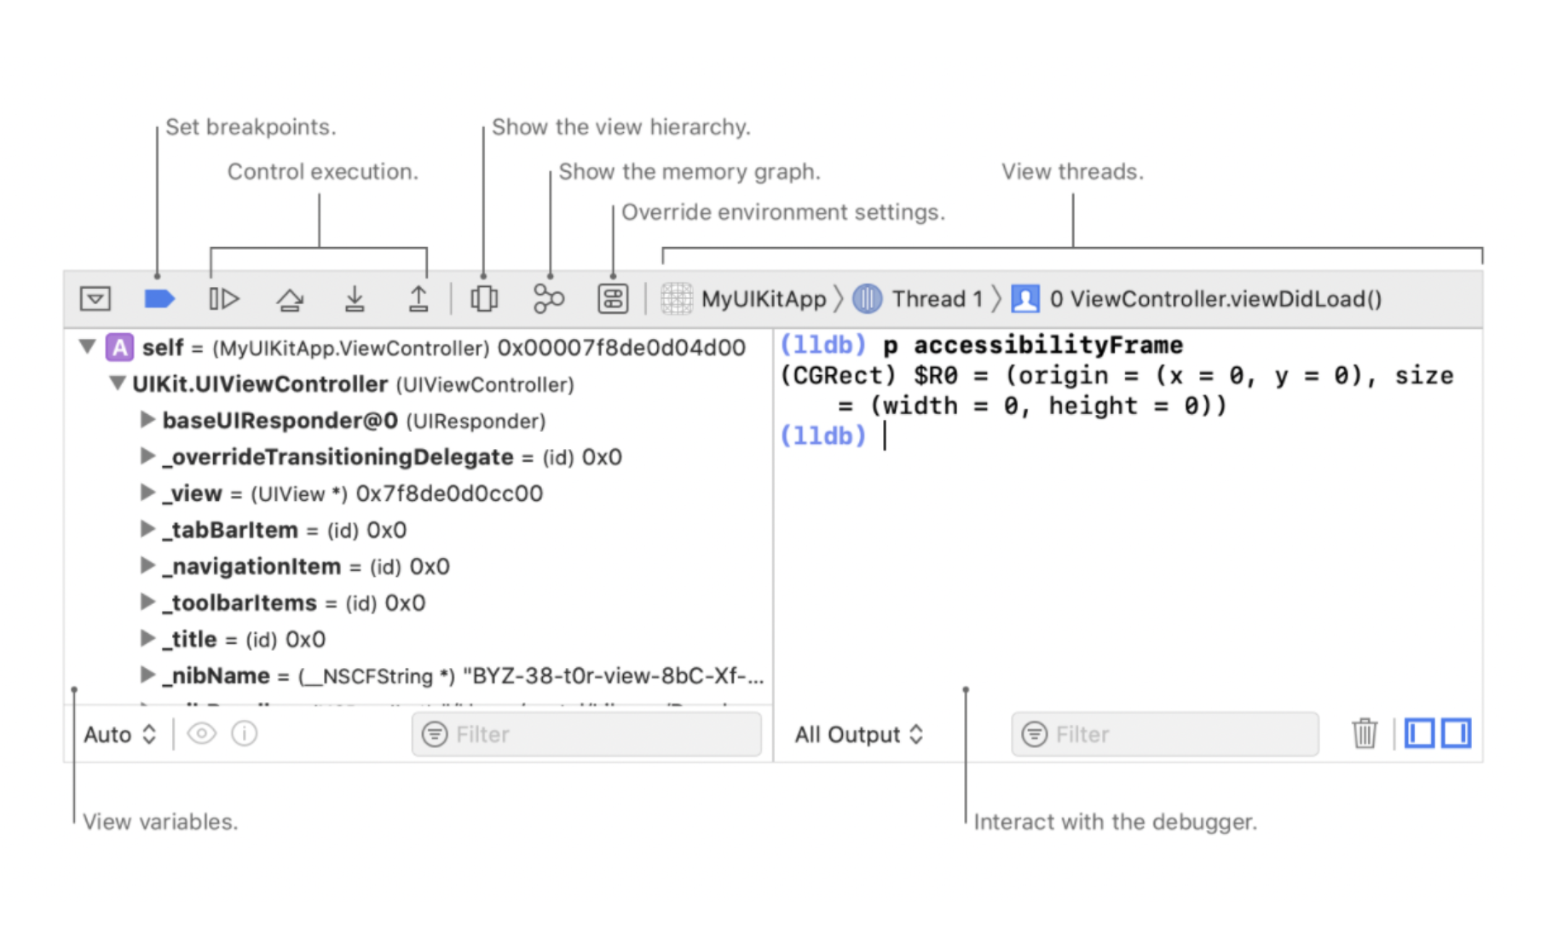Image resolution: width=1541 pixels, height=927 pixels.
Task: Select the _title = (id) 0x0 row
Action: [244, 639]
